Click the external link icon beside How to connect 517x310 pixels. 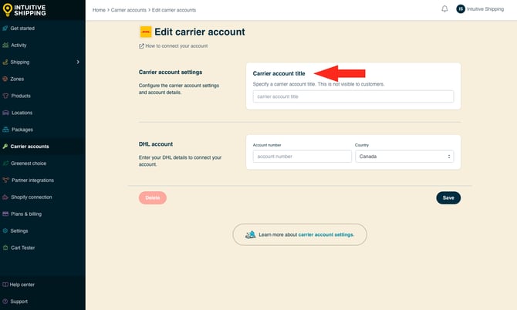coord(141,46)
